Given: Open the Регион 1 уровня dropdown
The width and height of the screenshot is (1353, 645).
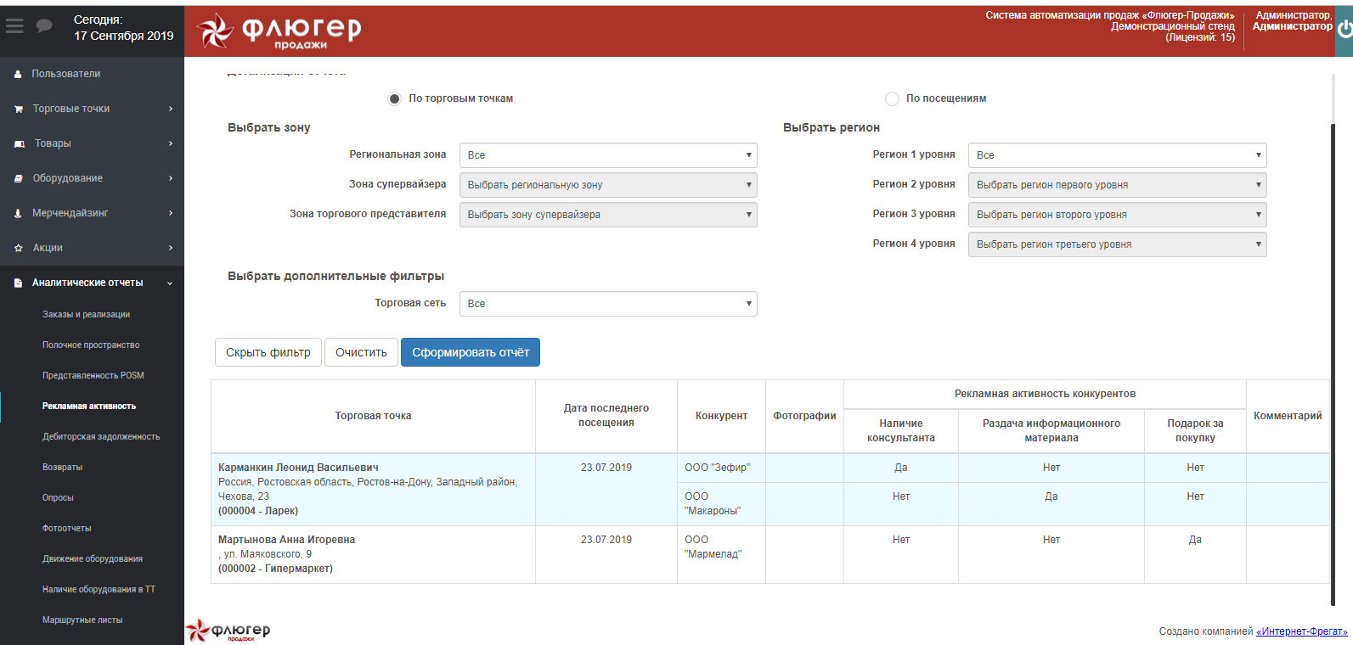Looking at the screenshot, I should [1116, 155].
